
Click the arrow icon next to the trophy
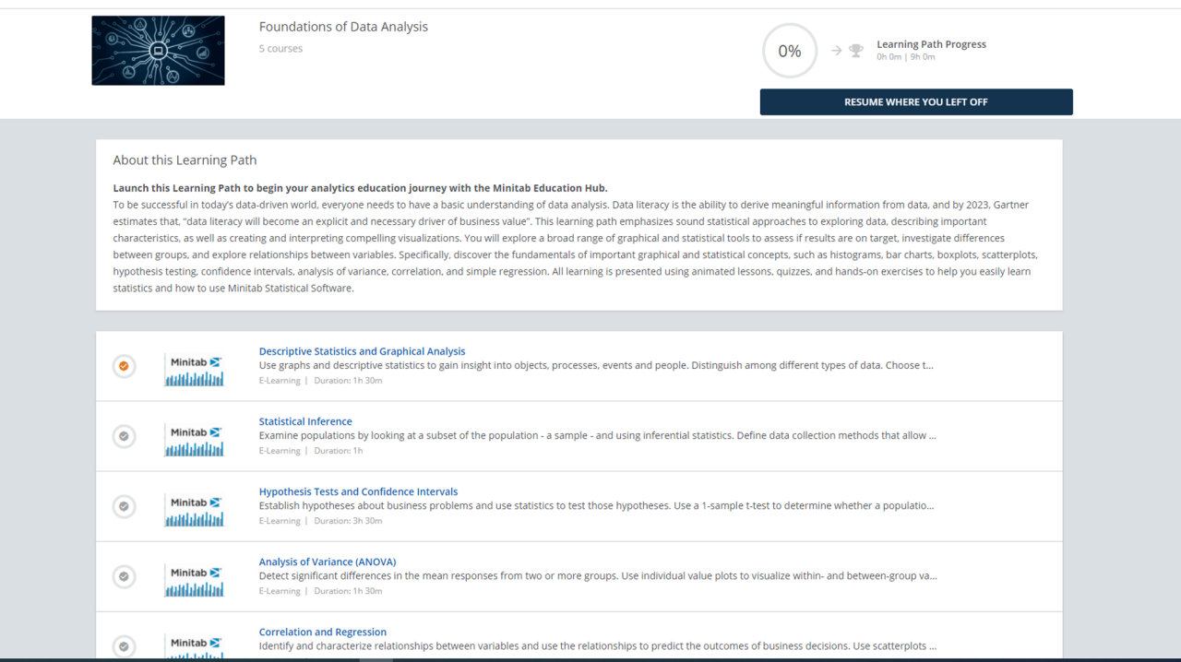836,50
